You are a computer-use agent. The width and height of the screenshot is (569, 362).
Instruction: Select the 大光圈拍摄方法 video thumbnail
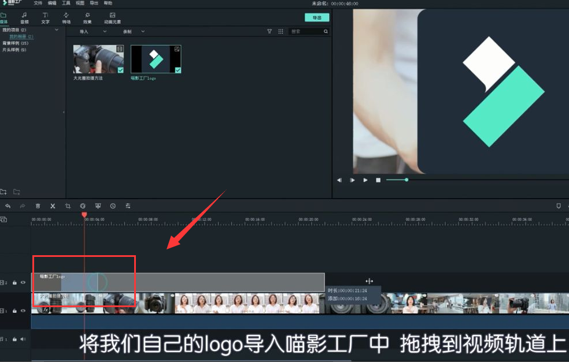98,59
